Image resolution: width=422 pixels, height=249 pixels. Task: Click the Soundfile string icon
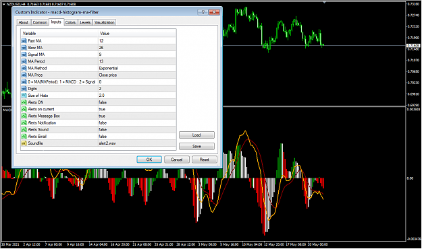click(24, 143)
